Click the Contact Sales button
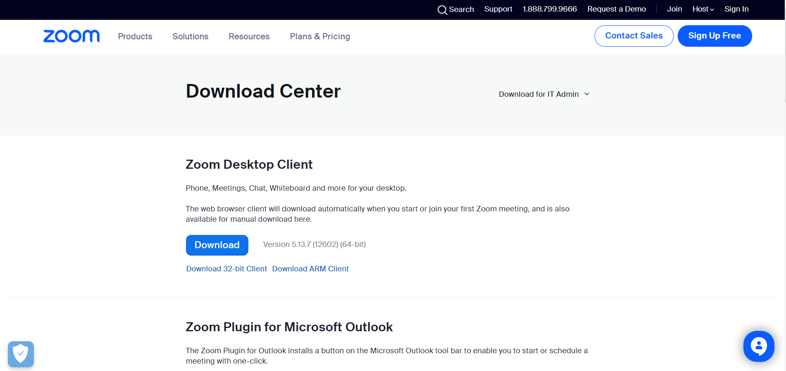The image size is (786, 371). 634,36
